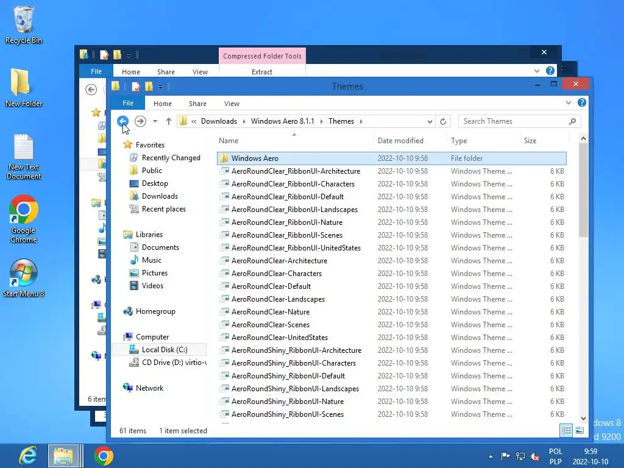
Task: Click Downloads in the address breadcrumb
Action: pyautogui.click(x=219, y=121)
